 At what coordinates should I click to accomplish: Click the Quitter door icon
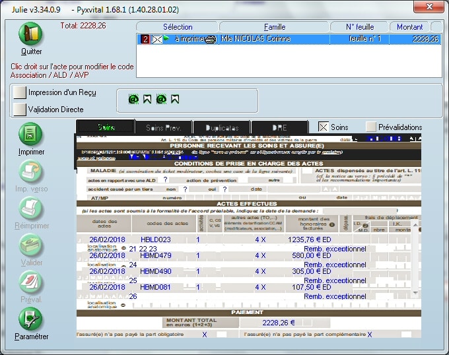click(31, 34)
